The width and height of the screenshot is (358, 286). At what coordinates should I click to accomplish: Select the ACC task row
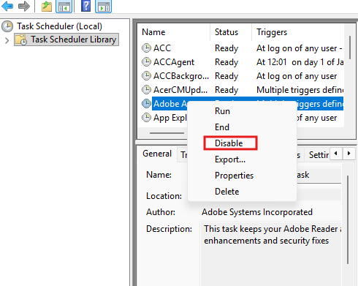coord(243,48)
